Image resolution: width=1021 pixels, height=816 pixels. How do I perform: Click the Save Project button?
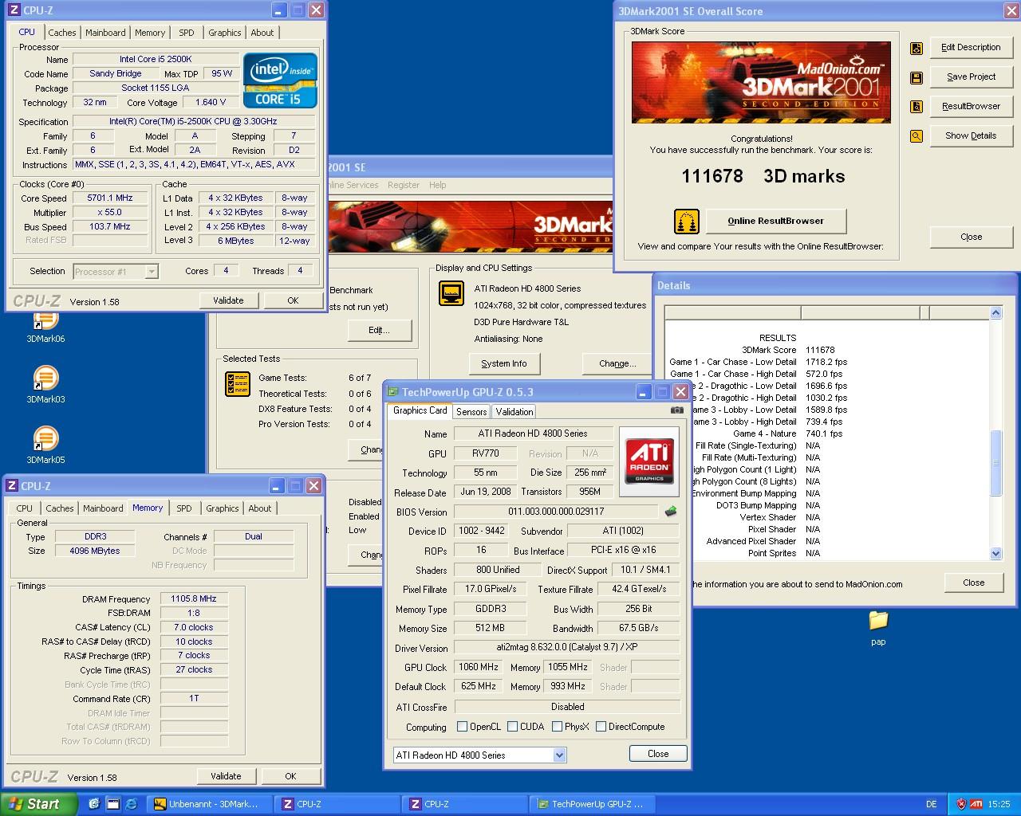(971, 77)
